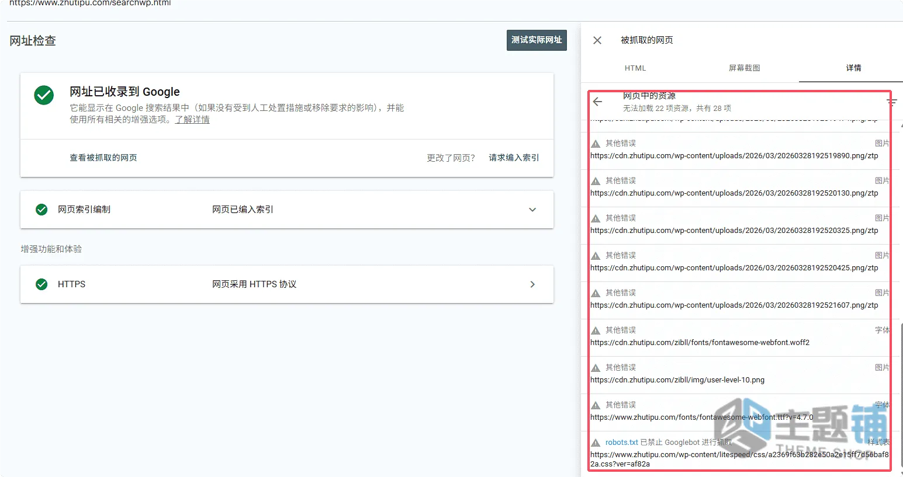Select URL ending 20260328192520130.png/ztp
Image resolution: width=903 pixels, height=477 pixels.
coord(734,193)
